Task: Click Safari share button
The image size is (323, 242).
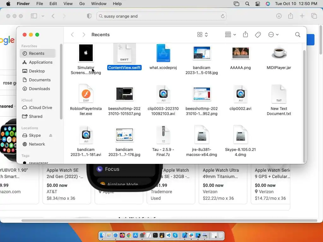Action: tap(291, 16)
